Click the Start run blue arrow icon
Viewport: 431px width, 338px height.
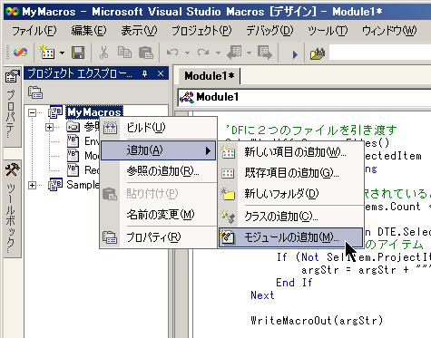pyautogui.click(x=295, y=54)
